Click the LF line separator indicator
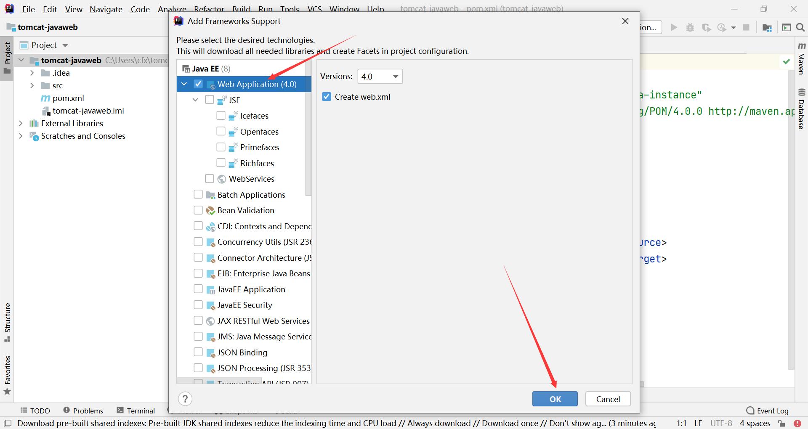 [x=699, y=423]
